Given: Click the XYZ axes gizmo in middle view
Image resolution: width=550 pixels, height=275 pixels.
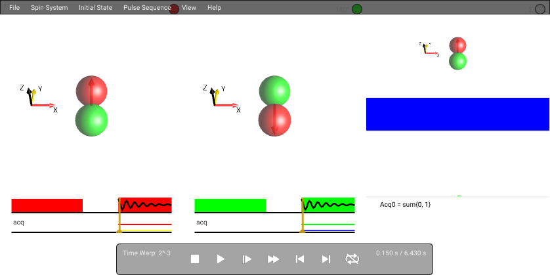Looking at the screenshot, I should (222, 98).
